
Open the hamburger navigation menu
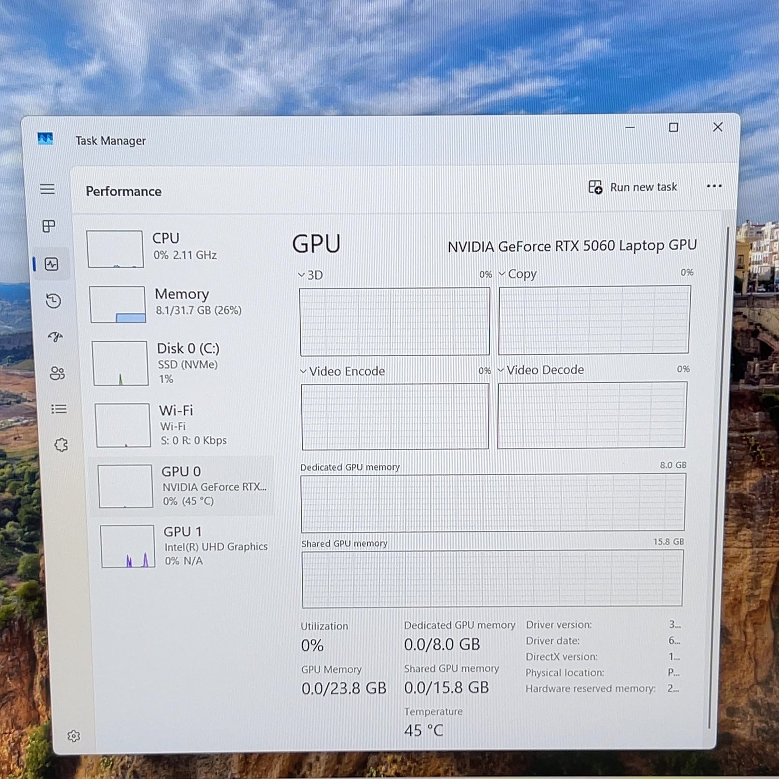[x=47, y=189]
